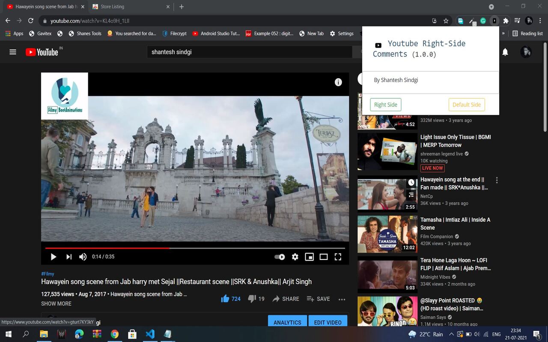Click the address bar URL
Screen dimensions: 548x342
pos(90,21)
